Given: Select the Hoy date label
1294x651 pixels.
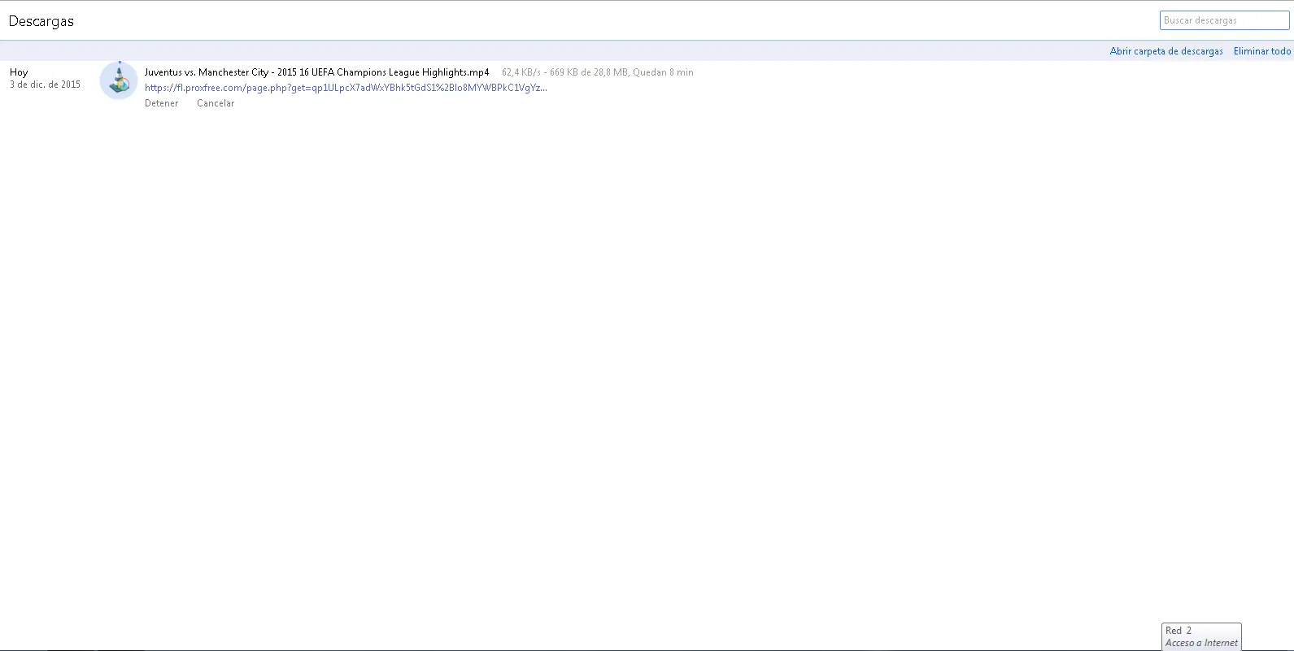Looking at the screenshot, I should (19, 72).
